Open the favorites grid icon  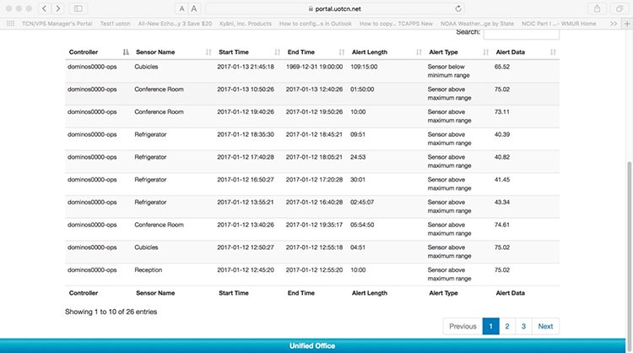pyautogui.click(x=10, y=24)
